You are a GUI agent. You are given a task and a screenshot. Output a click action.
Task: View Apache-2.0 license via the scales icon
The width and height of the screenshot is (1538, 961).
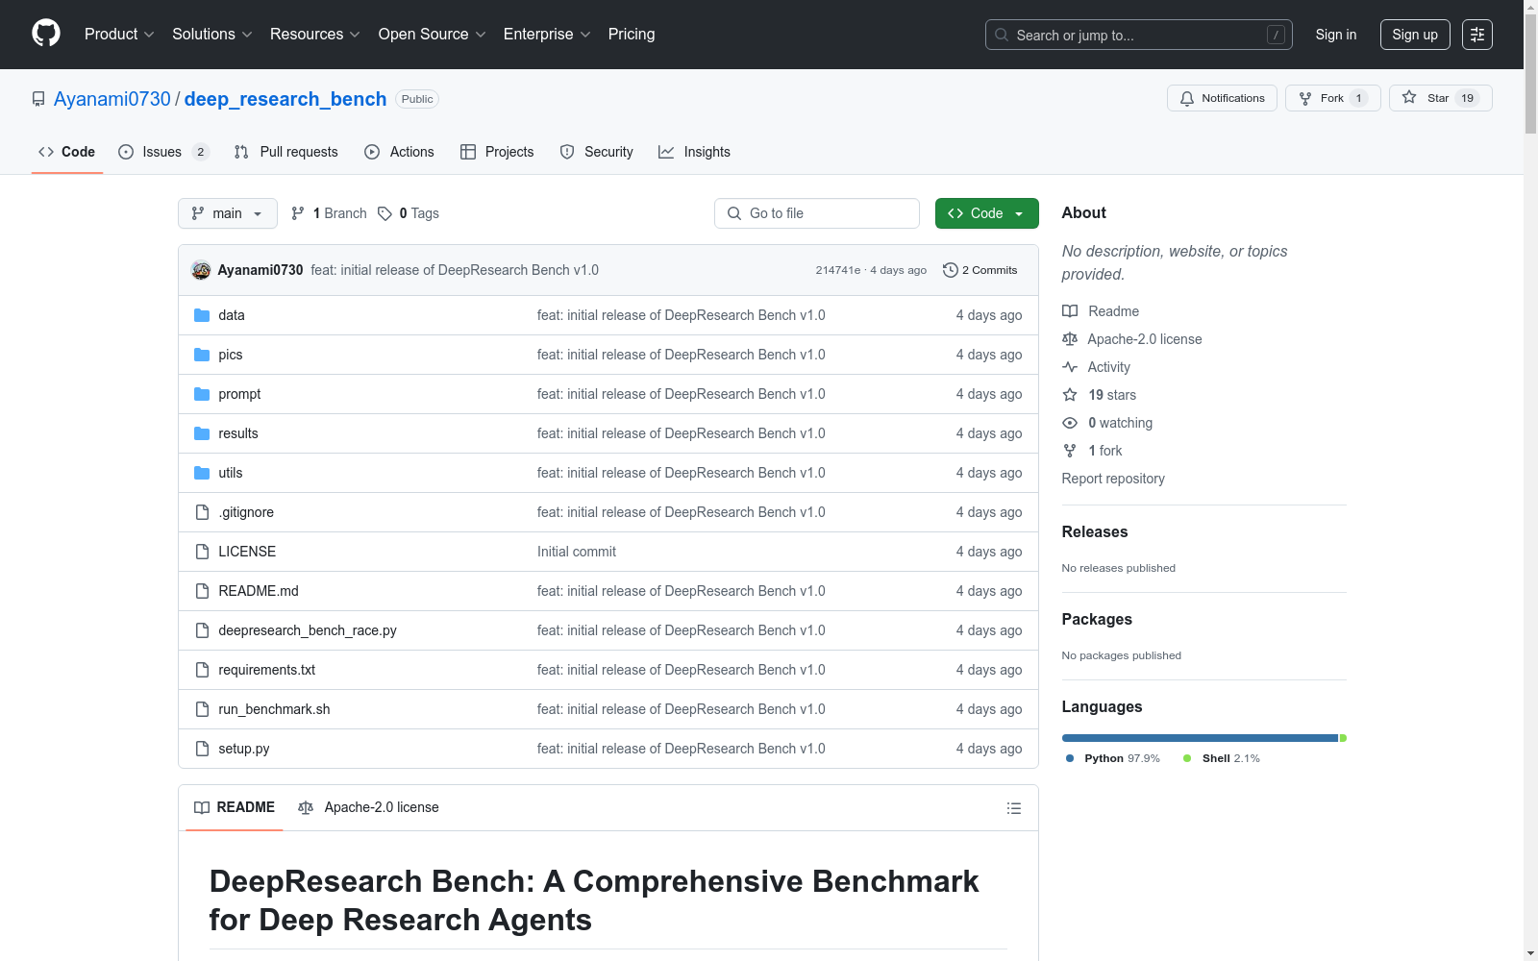tap(1070, 338)
